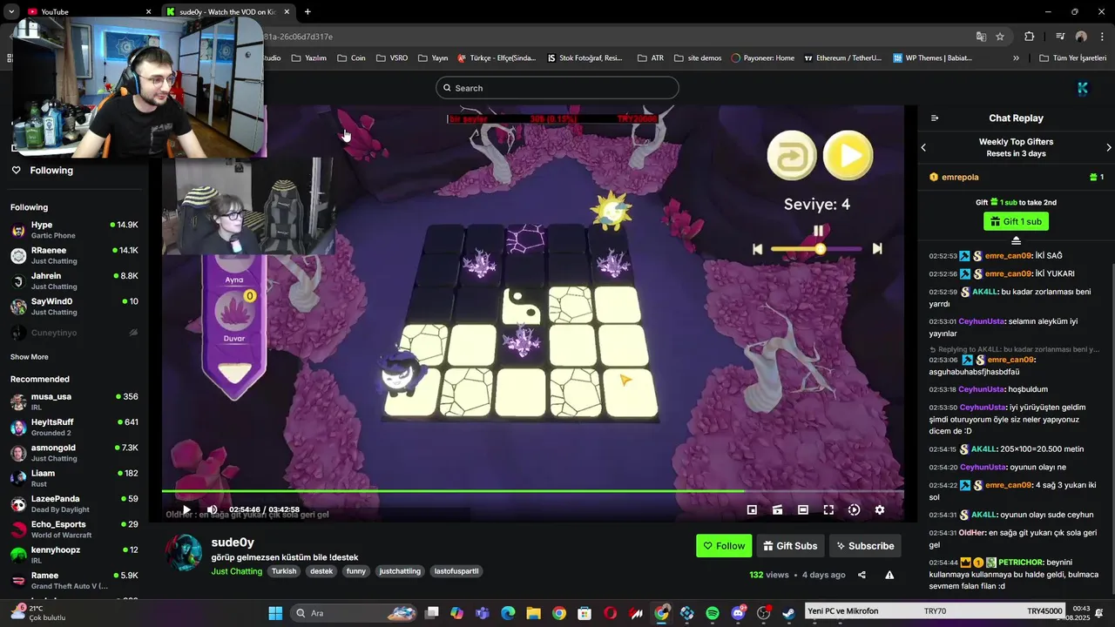Open Spotify from taskbar
Screen dimensions: 1115x627
click(x=713, y=613)
